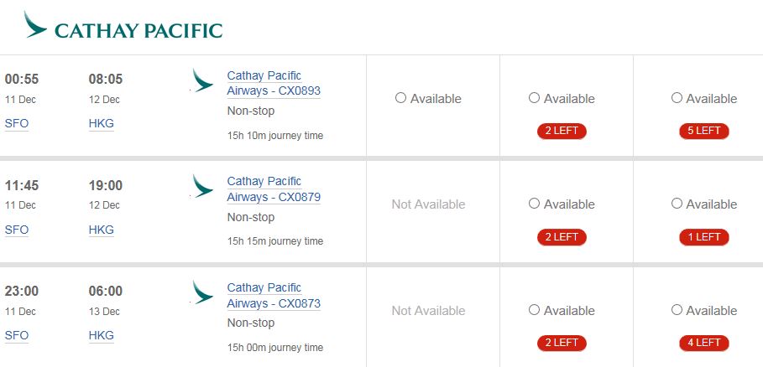Image resolution: width=763 pixels, height=367 pixels.
Task: Open Cathay Pacific Airways CX0879 flight details
Action: pyautogui.click(x=274, y=189)
